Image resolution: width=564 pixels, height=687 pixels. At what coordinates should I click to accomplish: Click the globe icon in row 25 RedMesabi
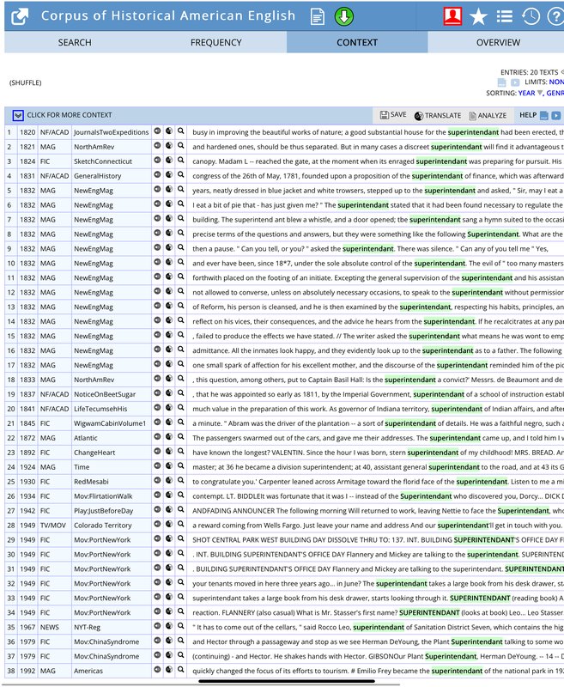coord(169,480)
